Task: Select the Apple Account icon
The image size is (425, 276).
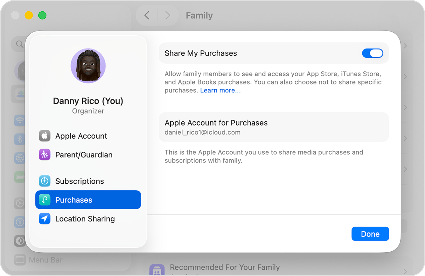Action: [44, 136]
